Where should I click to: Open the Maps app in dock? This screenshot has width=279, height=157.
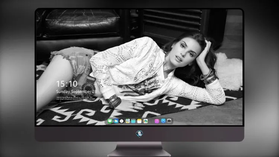tap(128, 121)
